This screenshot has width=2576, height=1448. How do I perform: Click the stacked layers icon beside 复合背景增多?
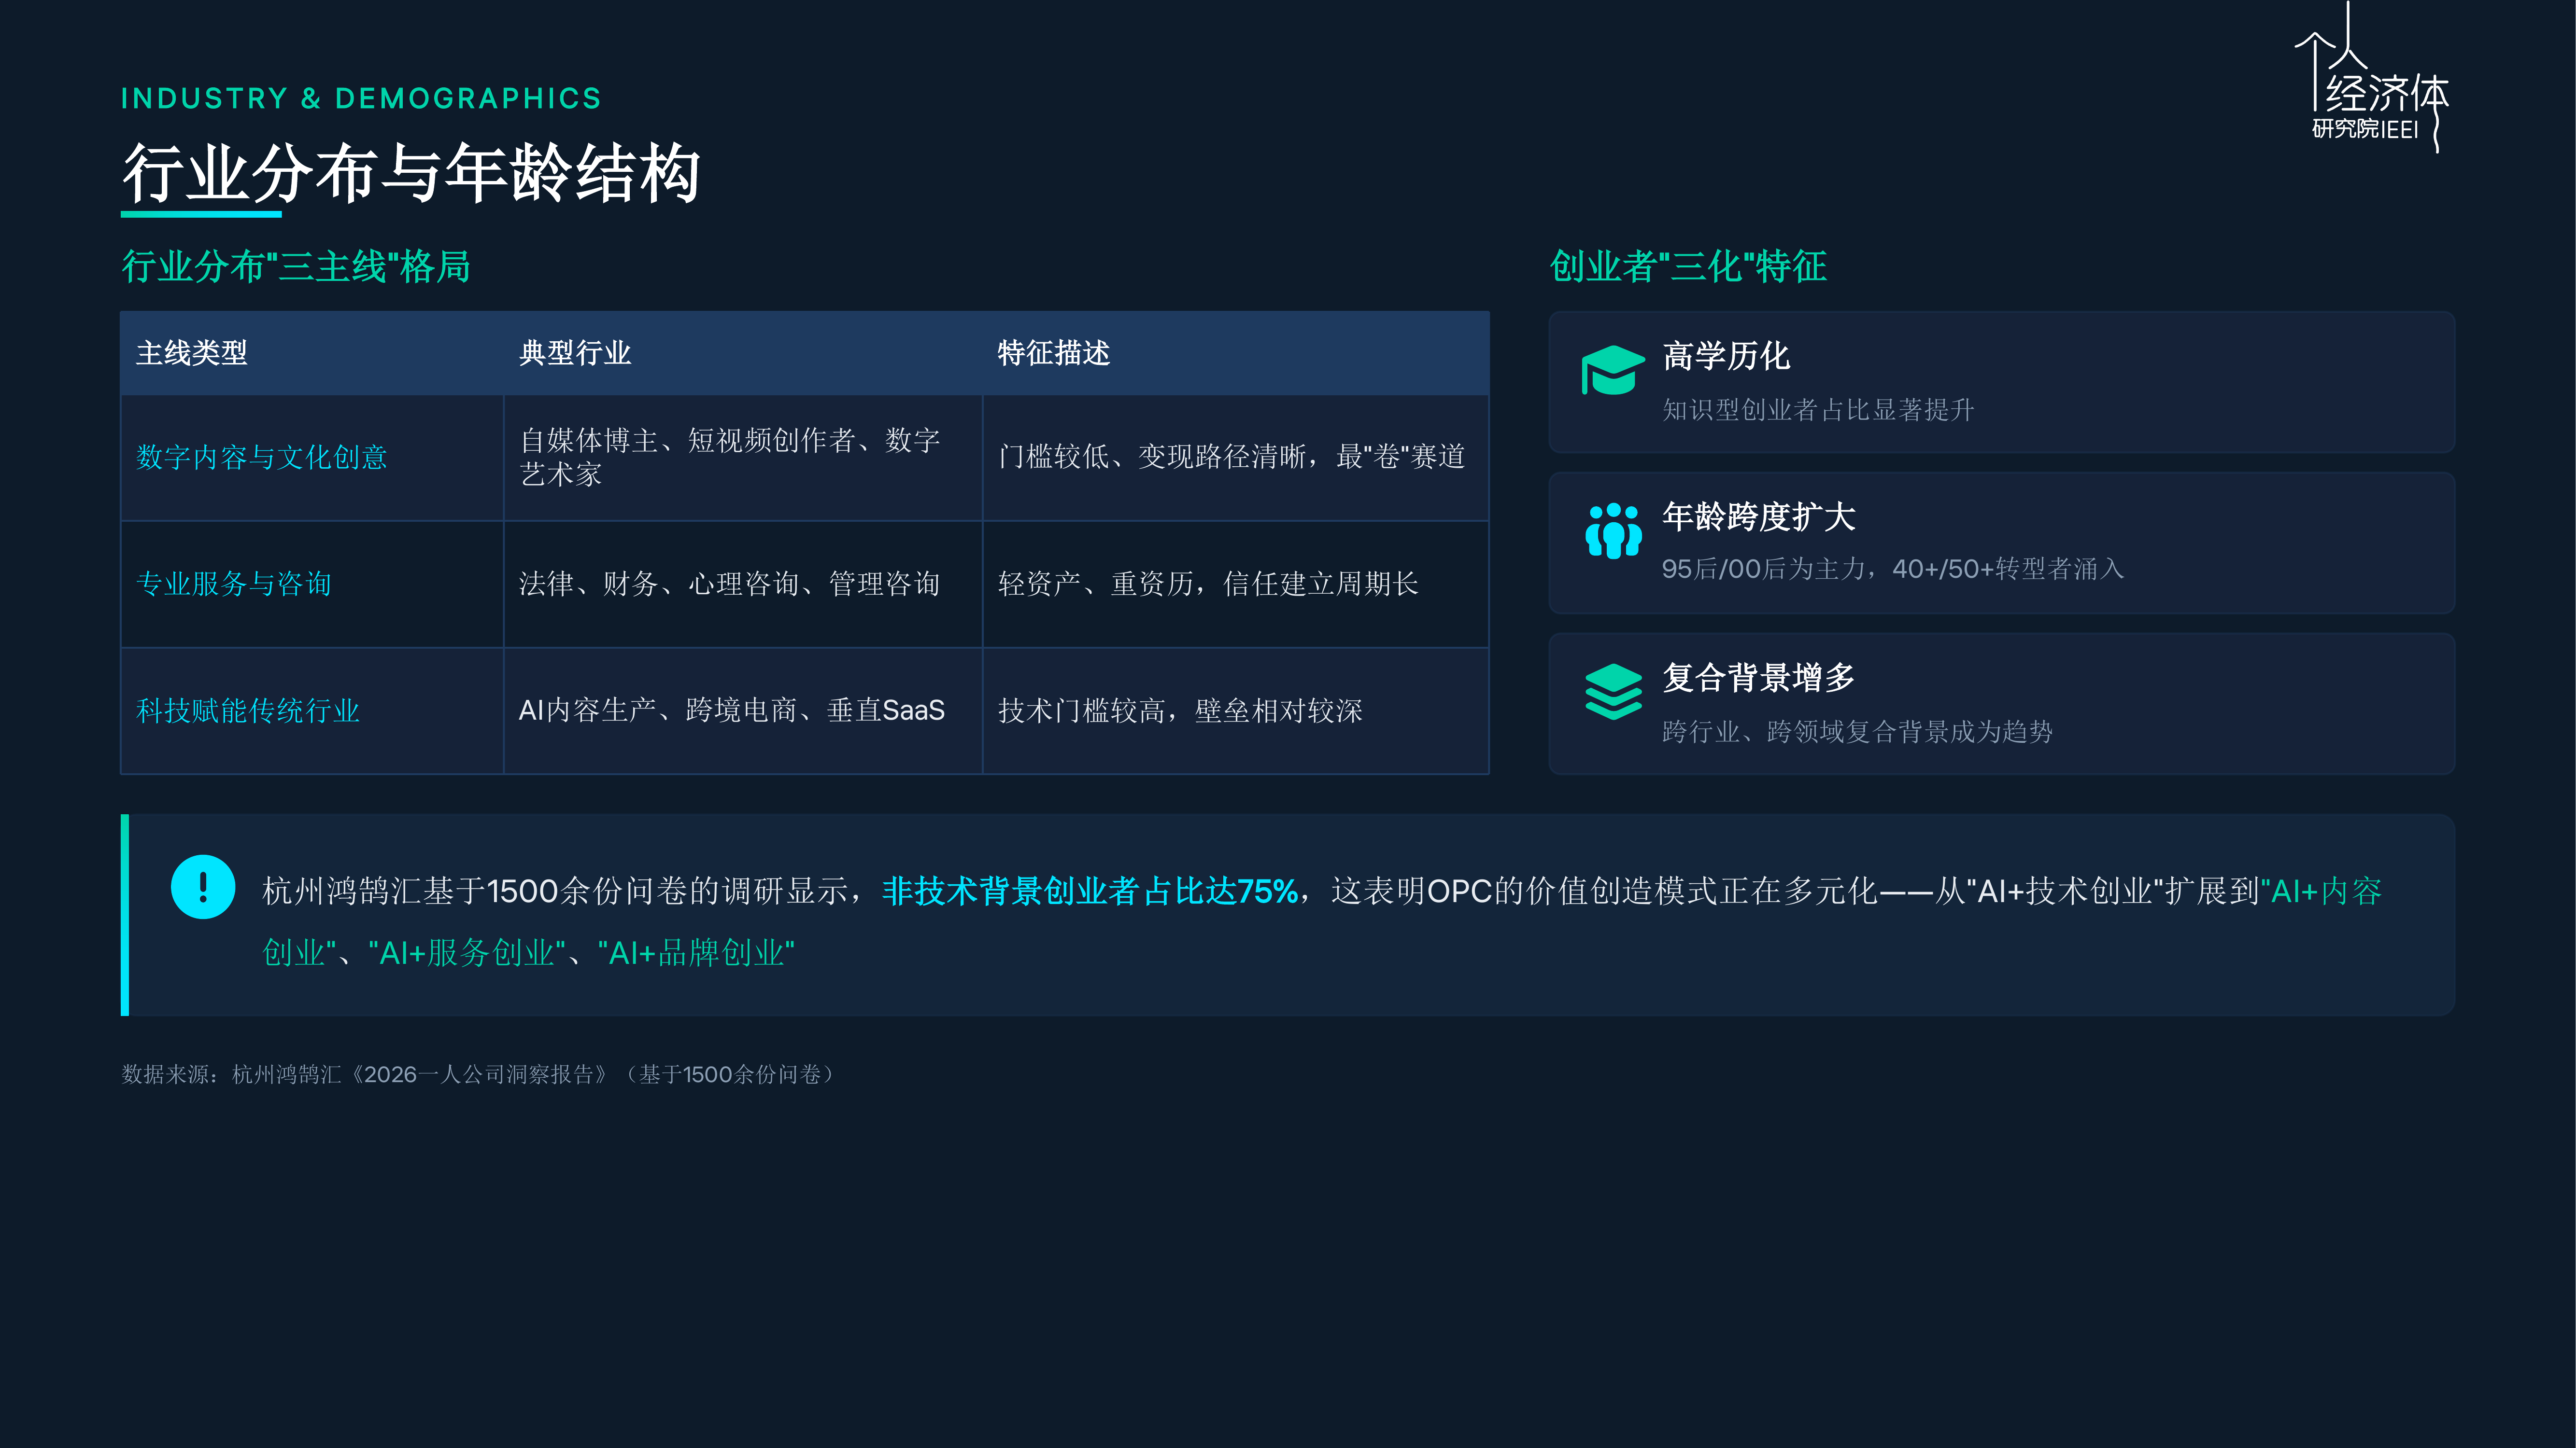tap(1613, 692)
